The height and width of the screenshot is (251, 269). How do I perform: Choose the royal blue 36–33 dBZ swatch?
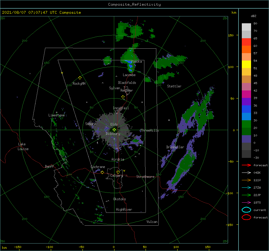point(246,109)
